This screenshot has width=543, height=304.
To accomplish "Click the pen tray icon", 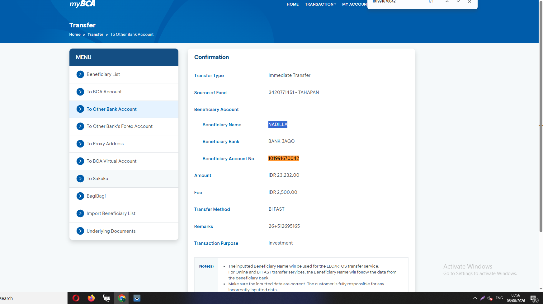I will 483,298.
